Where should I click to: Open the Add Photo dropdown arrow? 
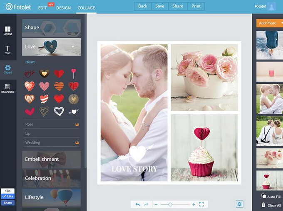[x=282, y=23]
